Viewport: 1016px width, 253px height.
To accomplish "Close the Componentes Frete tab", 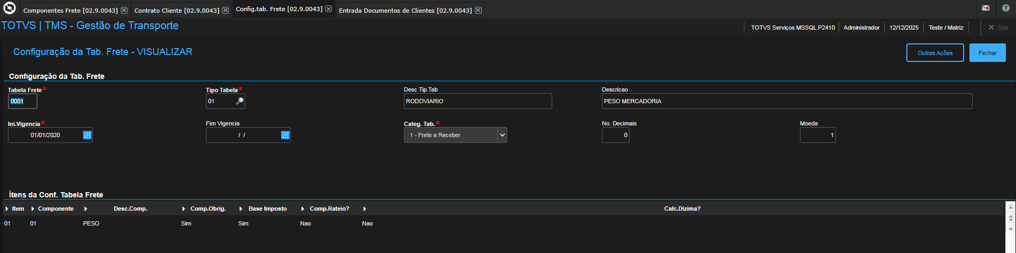I will 124,10.
